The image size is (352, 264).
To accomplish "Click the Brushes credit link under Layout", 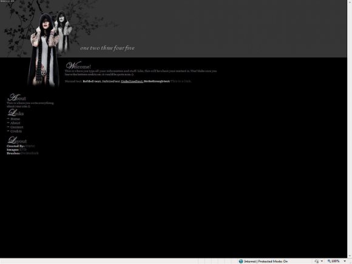I will [30, 153].
